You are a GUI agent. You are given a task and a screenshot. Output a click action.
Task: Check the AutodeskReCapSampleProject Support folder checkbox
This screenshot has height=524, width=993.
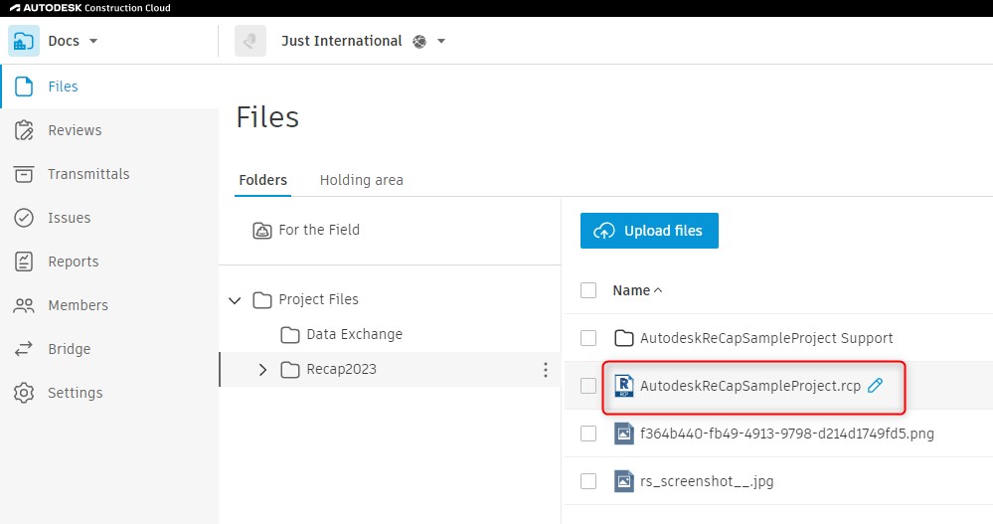coord(588,338)
